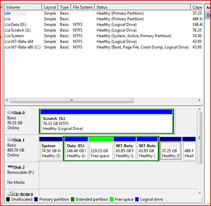This screenshot has height=206, width=211.
Task: Click the Scratch (S:) drive icon
Action: [8, 30]
